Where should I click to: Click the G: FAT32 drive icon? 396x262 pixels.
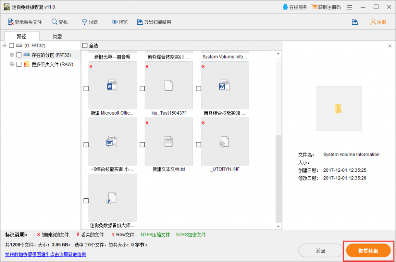pos(19,46)
